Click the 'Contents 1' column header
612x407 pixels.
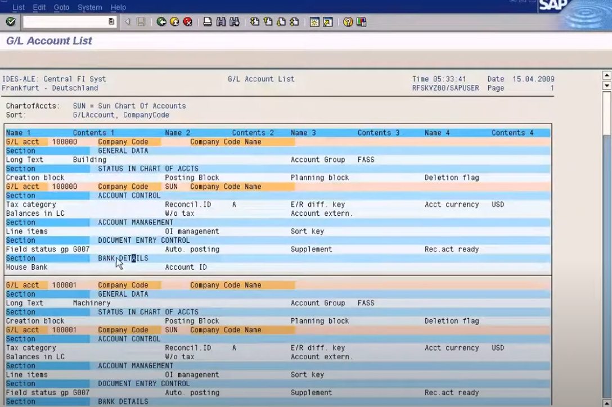(x=94, y=133)
